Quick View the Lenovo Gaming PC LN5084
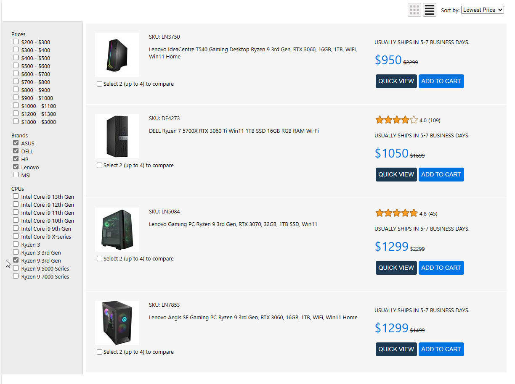Screen dimensions: 515x384 tap(396, 268)
